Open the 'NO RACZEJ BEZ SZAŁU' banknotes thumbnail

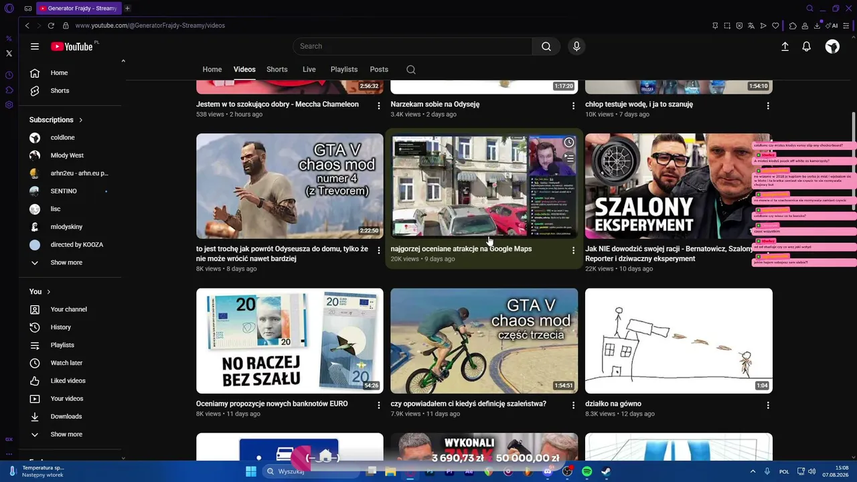(290, 341)
